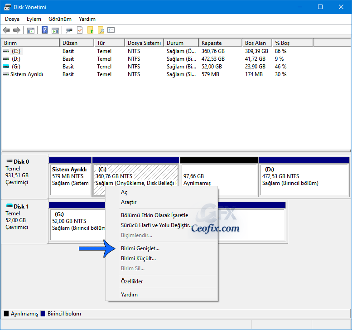Screen dimensions: 352x330
Task: Click the Disk 1 drive icon
Action: pos(10,205)
